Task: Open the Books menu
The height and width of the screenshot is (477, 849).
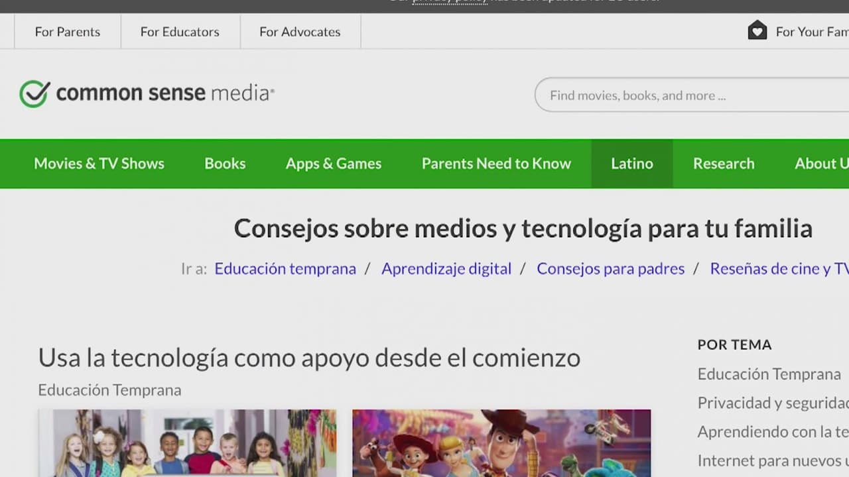Action: [x=225, y=164]
